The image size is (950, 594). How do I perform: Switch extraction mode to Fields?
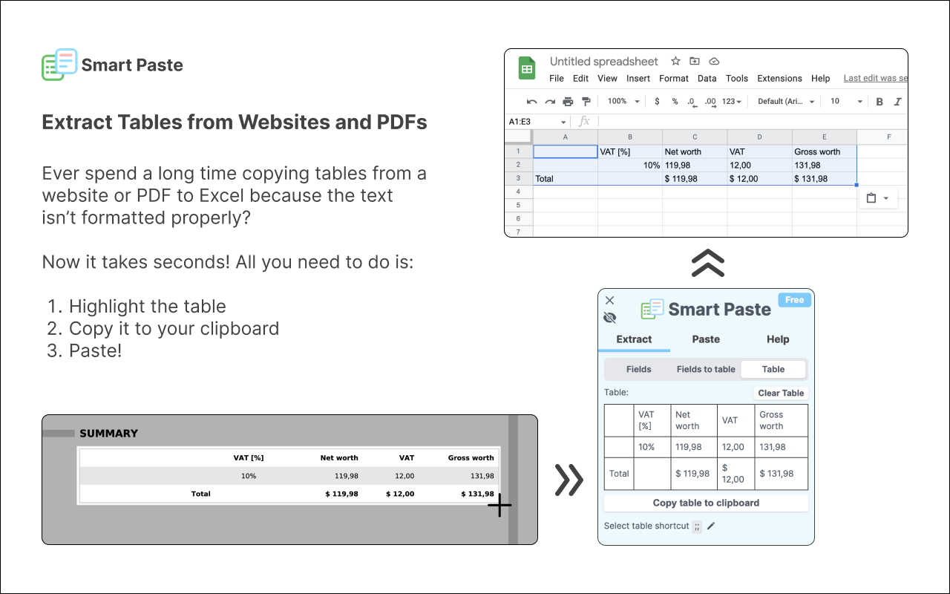(x=638, y=369)
